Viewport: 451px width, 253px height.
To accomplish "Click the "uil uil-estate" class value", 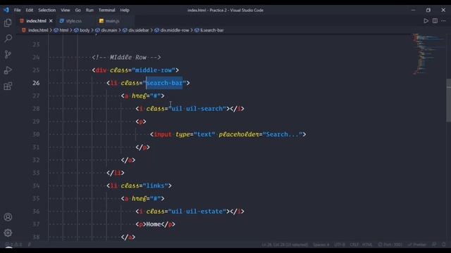I will [197, 211].
